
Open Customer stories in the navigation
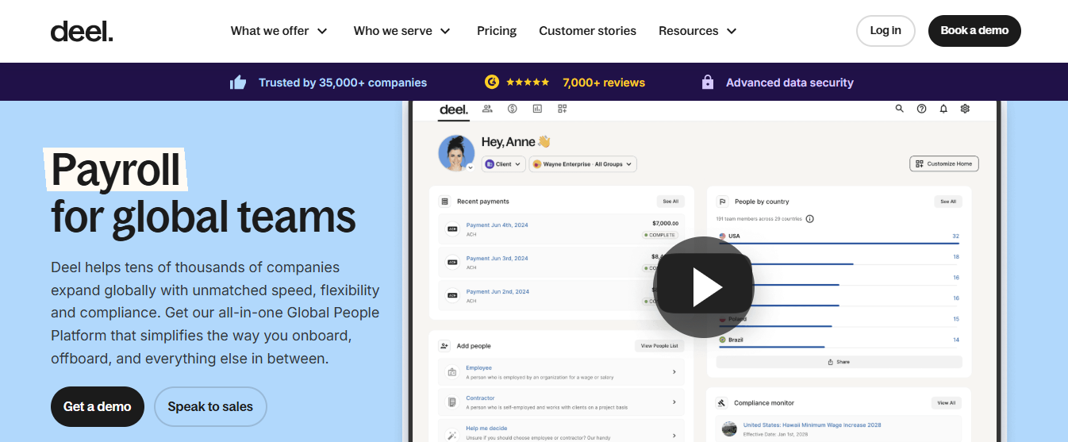(588, 31)
